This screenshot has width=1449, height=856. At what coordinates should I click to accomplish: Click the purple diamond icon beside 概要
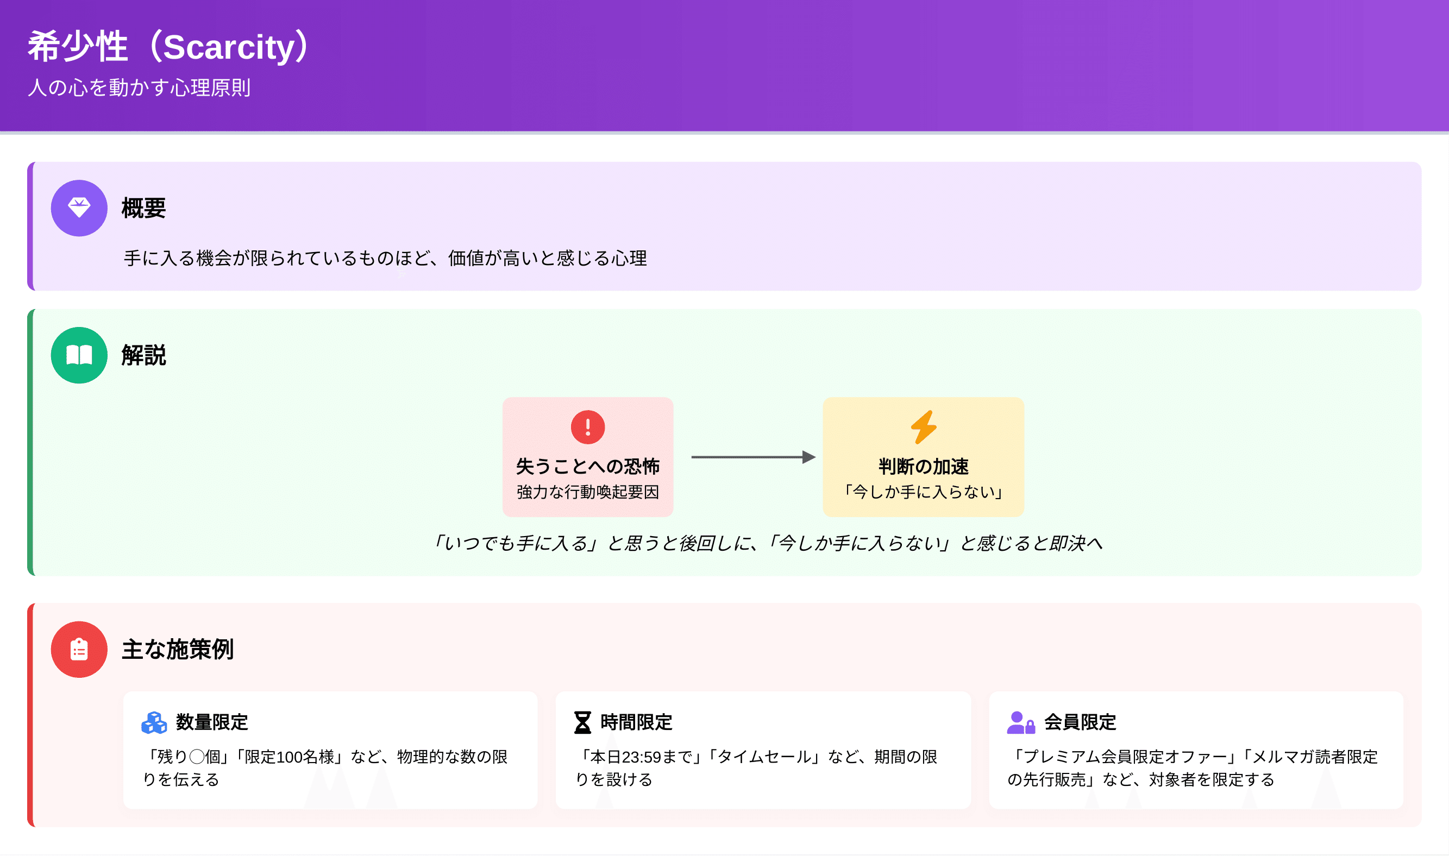79,207
